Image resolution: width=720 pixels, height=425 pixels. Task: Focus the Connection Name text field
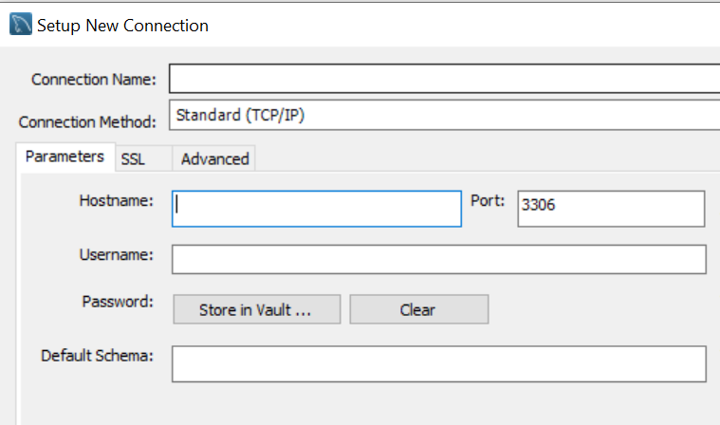tap(444, 78)
